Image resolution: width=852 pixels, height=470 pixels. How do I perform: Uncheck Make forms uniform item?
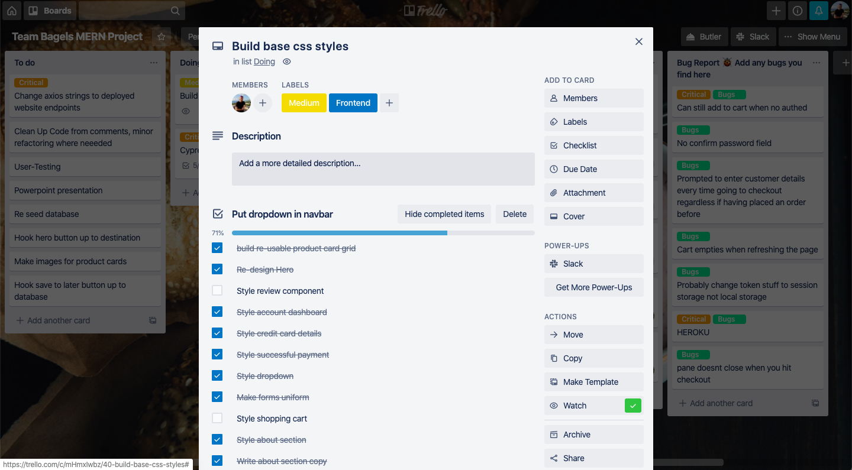tap(217, 397)
